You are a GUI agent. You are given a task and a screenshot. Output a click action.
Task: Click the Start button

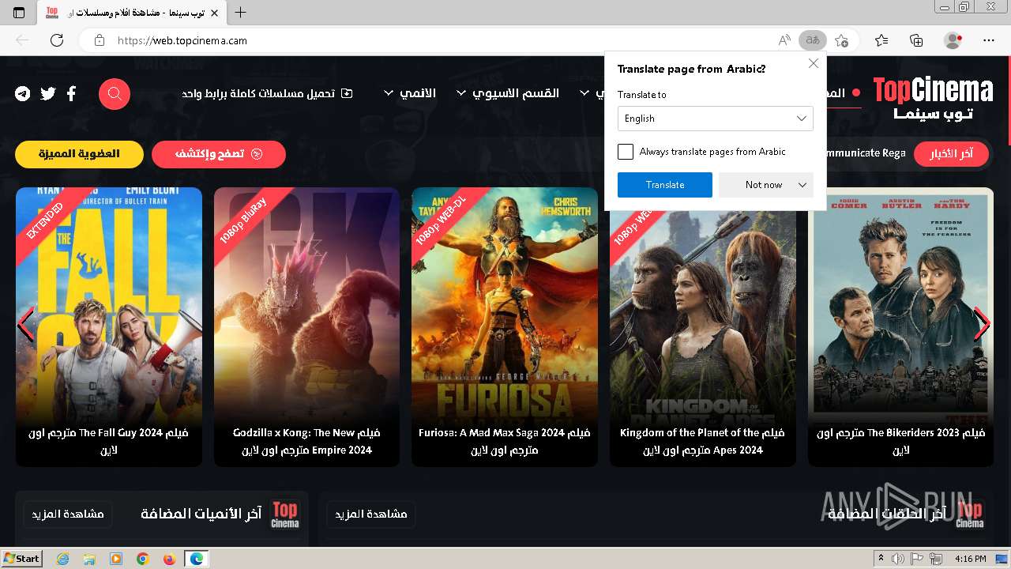[21, 559]
